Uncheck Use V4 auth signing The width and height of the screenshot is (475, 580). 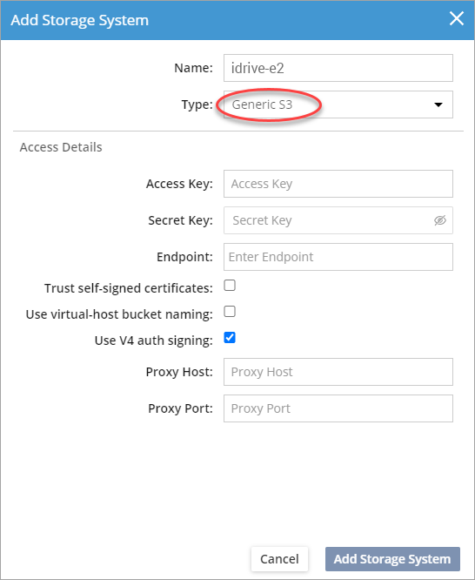click(x=230, y=338)
